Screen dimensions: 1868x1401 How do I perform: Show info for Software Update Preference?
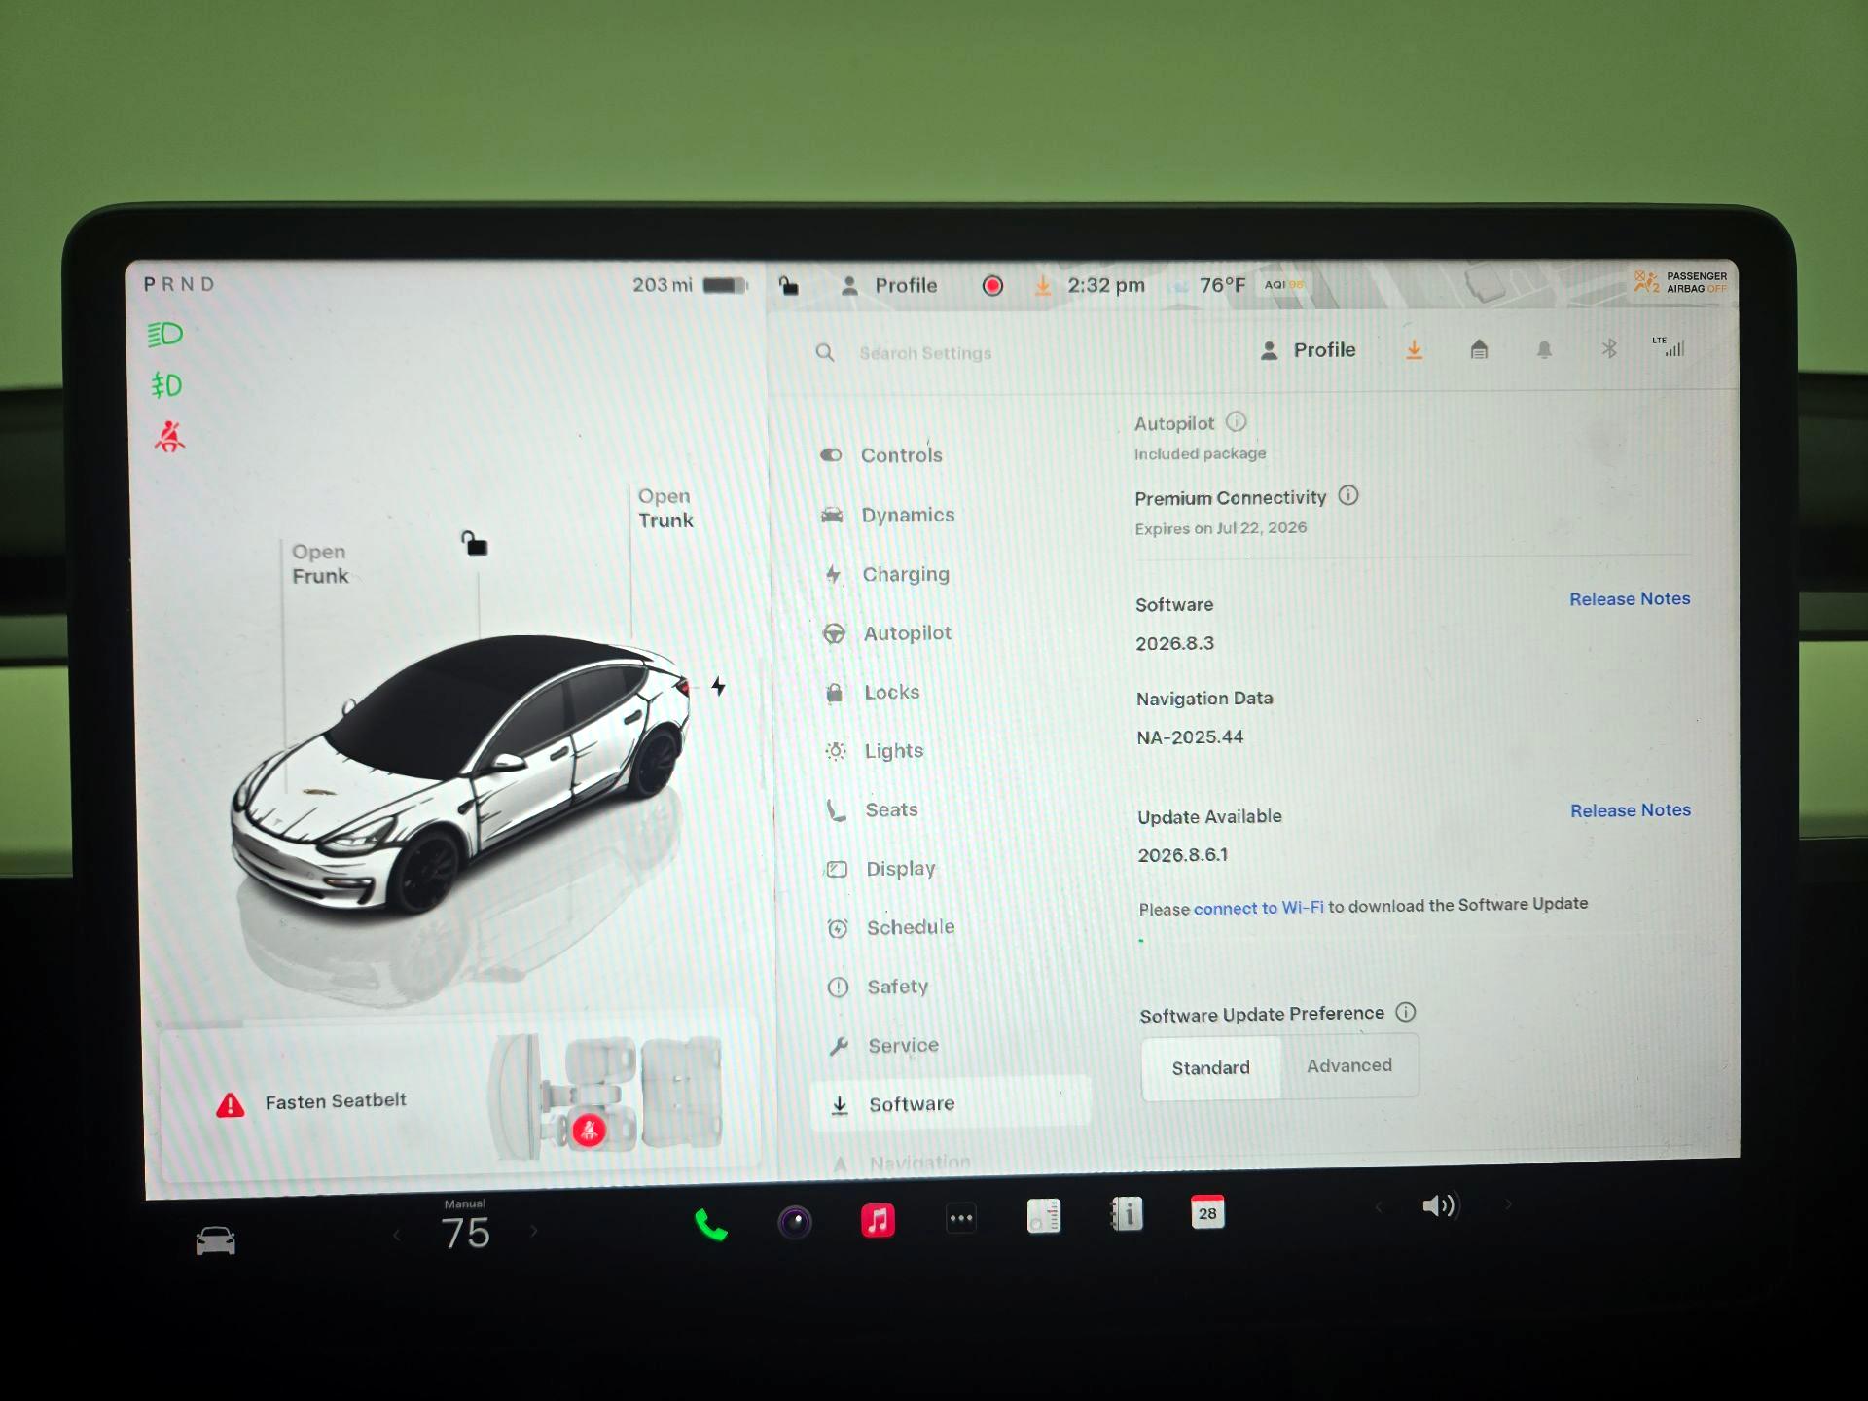tap(1406, 1012)
